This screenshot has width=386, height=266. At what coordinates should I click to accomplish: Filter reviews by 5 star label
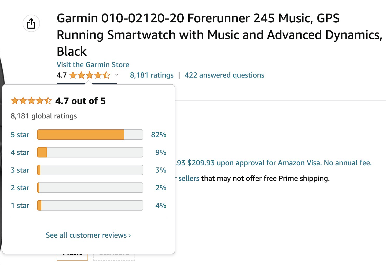point(20,135)
